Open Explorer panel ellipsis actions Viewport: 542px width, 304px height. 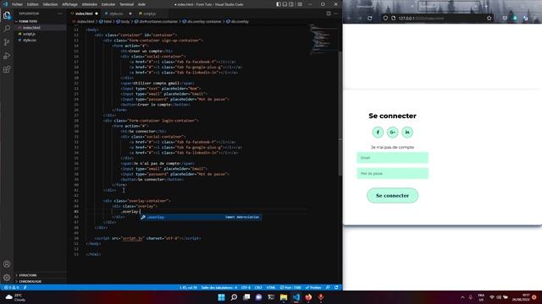[60, 14]
